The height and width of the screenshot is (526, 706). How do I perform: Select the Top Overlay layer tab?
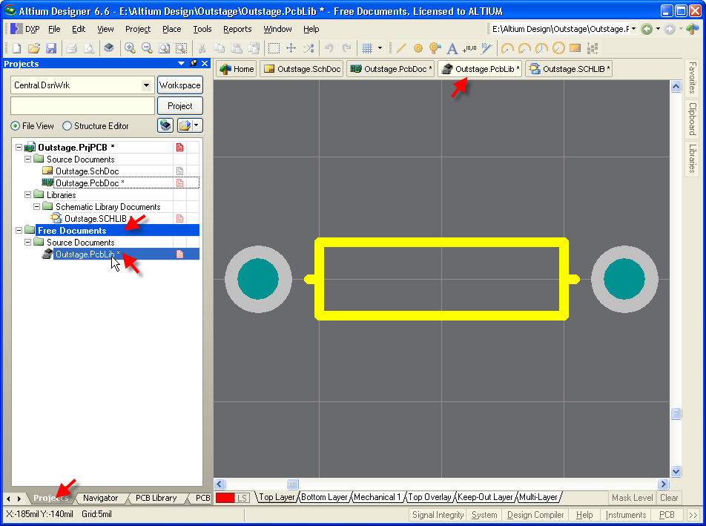429,497
